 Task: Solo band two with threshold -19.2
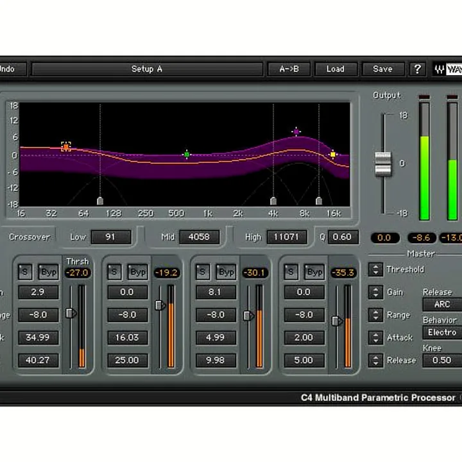coord(114,271)
